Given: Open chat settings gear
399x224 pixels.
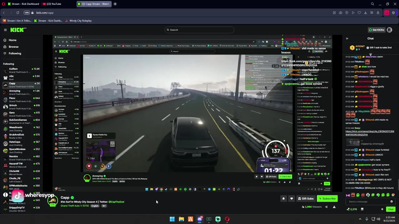Looking at the screenshot, I should [x=382, y=209].
